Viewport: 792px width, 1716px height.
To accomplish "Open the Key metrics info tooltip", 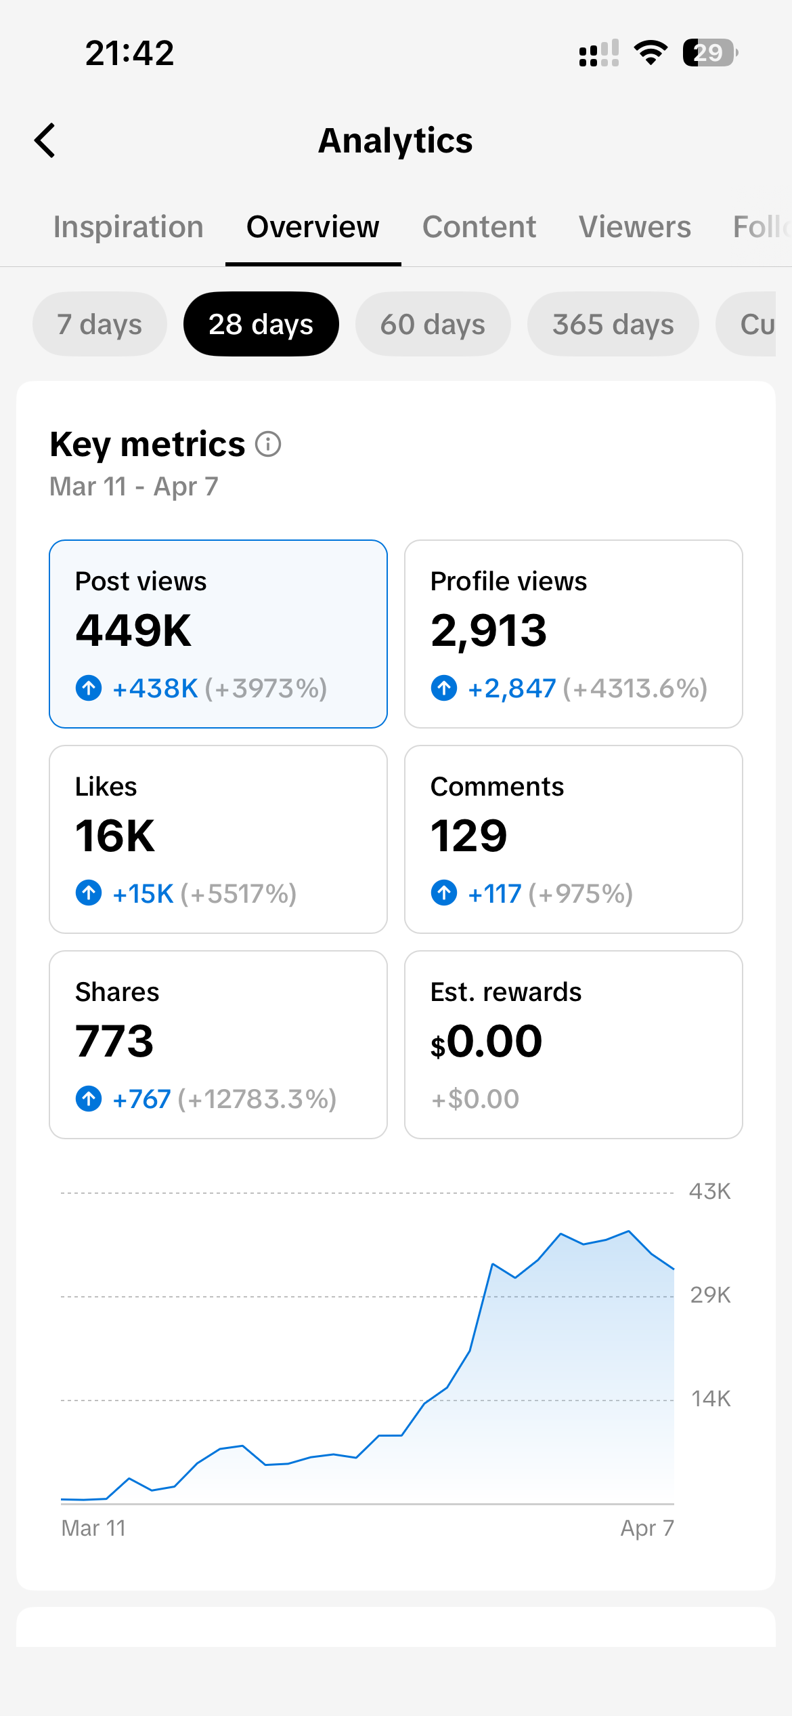I will (x=268, y=445).
